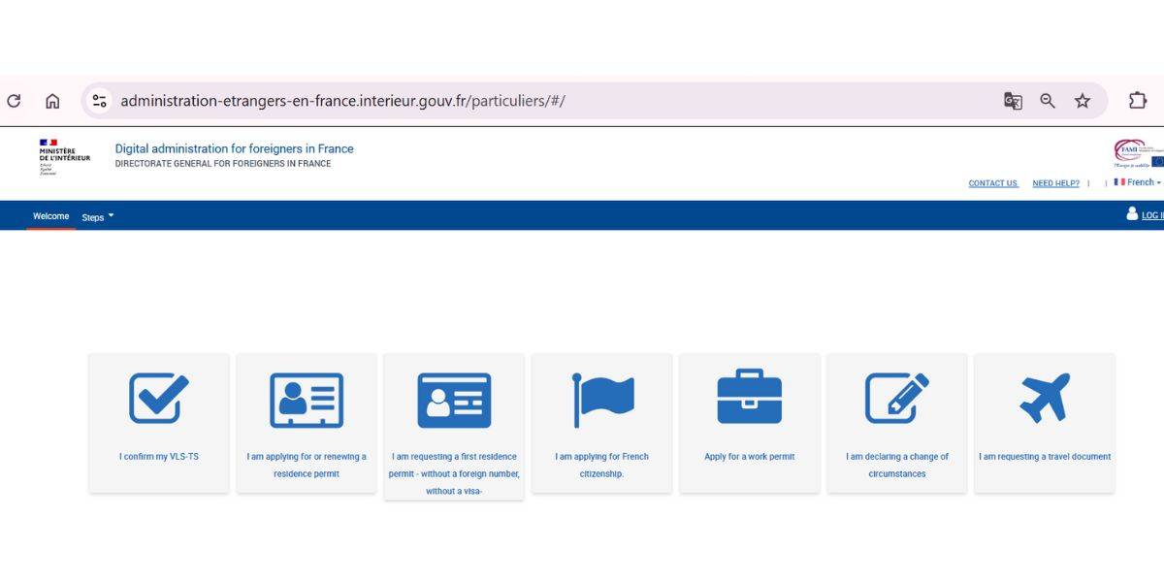Viewport: 1164px width, 582px height.
Task: Click the French citizenship flag icon
Action: (x=602, y=399)
